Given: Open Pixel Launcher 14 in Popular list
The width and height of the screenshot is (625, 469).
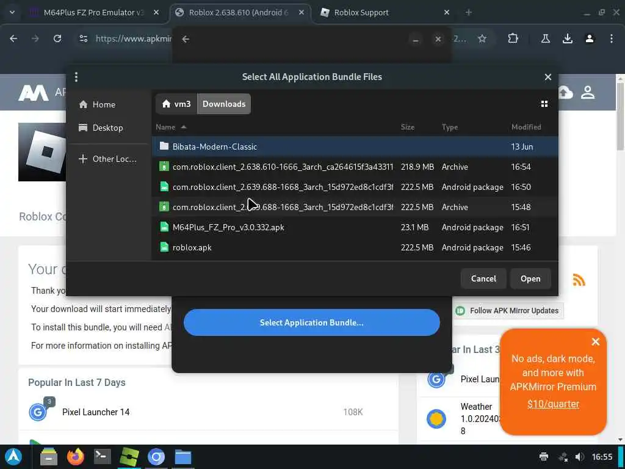Looking at the screenshot, I should point(96,412).
